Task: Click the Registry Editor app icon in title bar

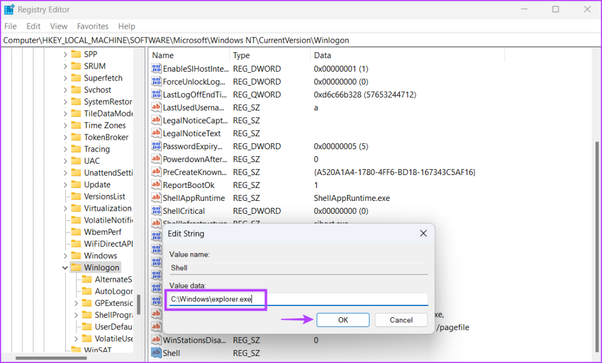Action: (x=9, y=9)
